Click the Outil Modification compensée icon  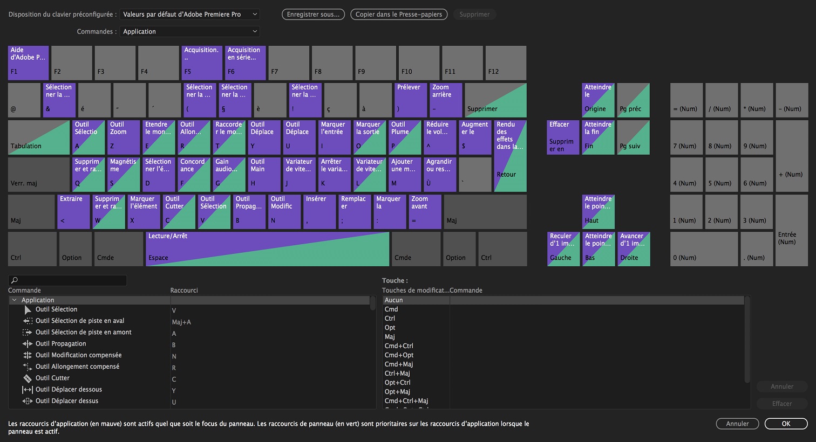tap(28, 355)
